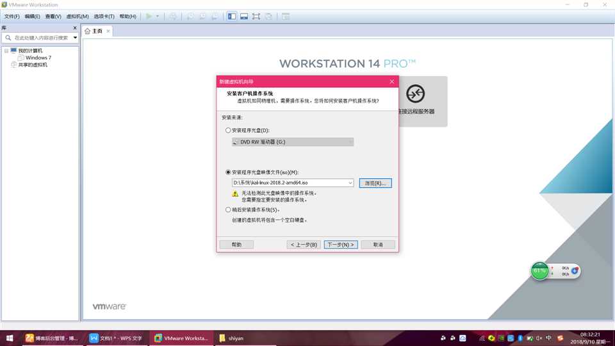Screen dimensions: 615x346
Task: Click the connect to remote server icon
Action: click(415, 94)
